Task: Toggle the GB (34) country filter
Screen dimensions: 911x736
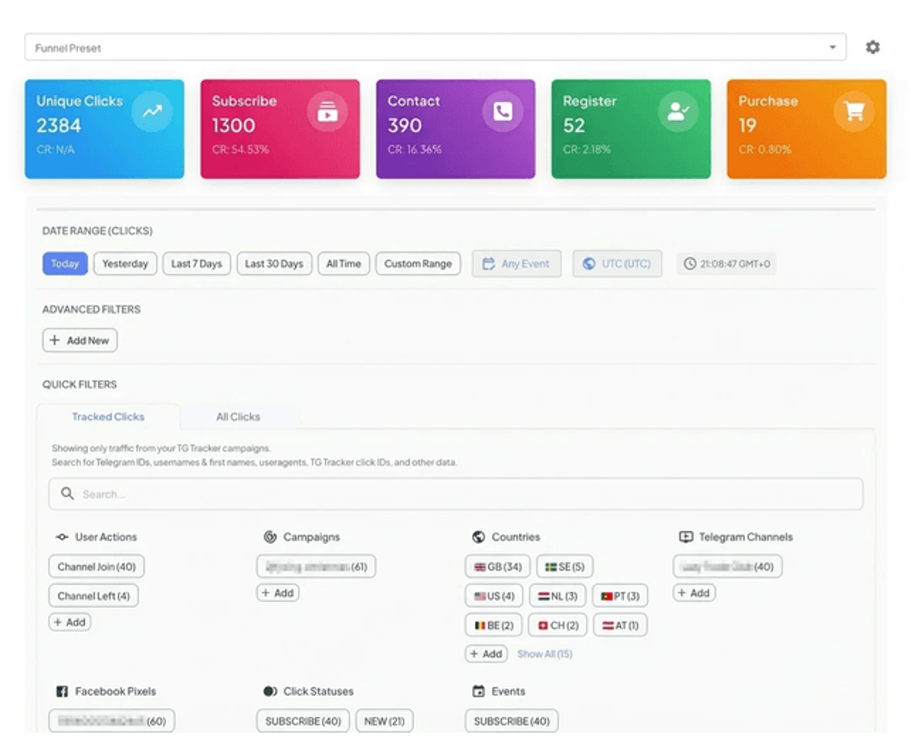Action: (x=497, y=567)
